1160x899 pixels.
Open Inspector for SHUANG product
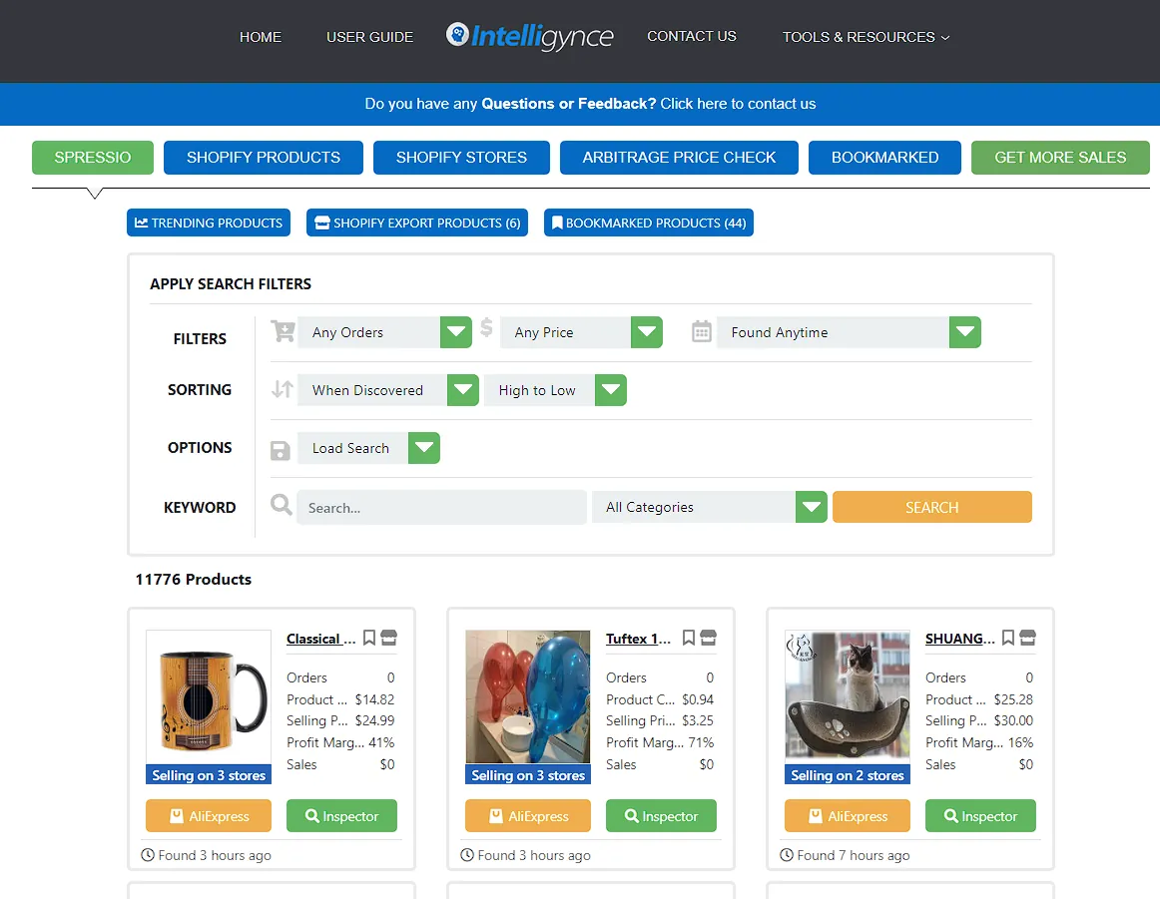pos(981,815)
